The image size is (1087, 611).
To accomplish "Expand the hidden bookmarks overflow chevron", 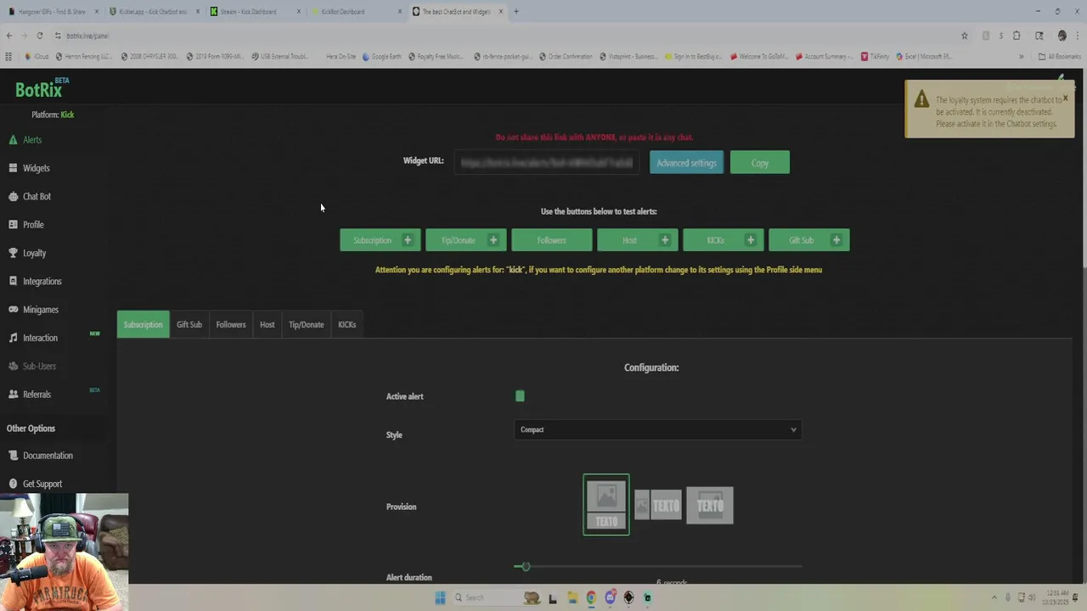I will [1021, 57].
